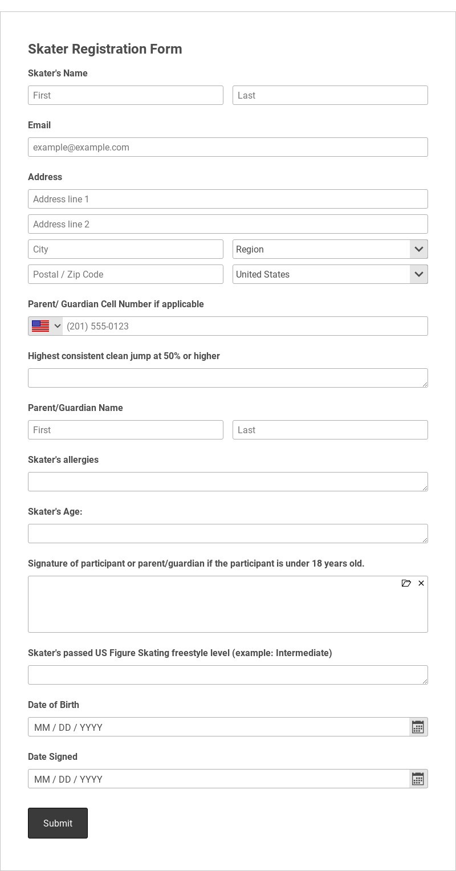Click the Address line 1 field
Screen dimensions: 456x871
point(228,199)
